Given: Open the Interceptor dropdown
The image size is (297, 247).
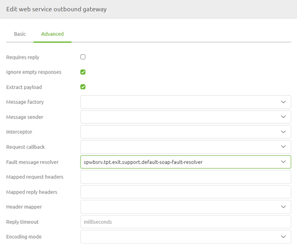Looking at the screenshot, I should click(186, 132).
